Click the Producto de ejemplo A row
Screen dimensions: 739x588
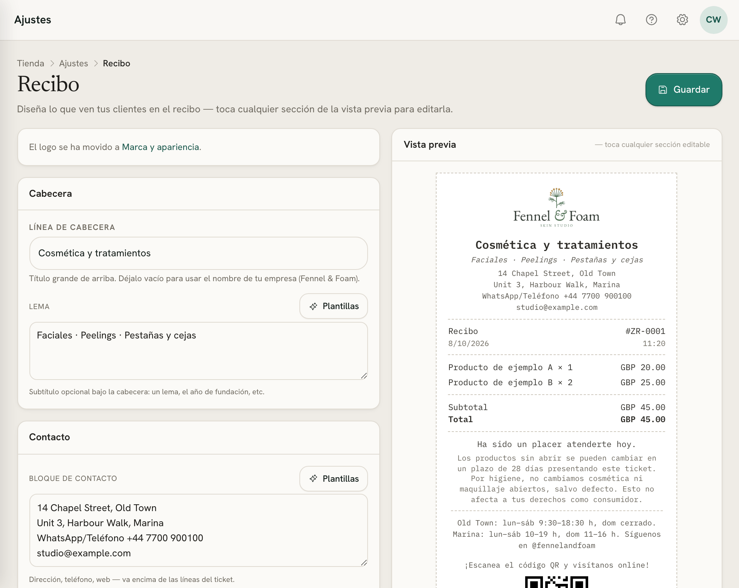557,367
